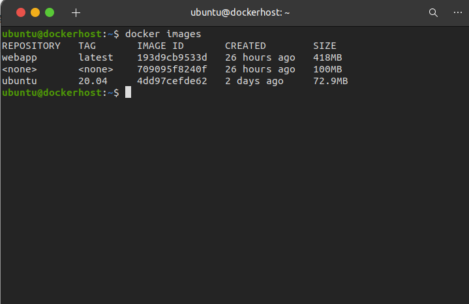Click the REPOSITORY column header
The image size is (469, 304).
pyautogui.click(x=31, y=46)
